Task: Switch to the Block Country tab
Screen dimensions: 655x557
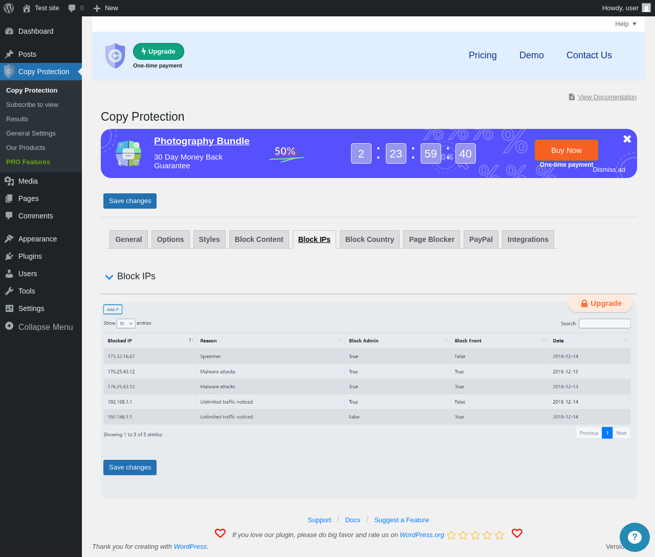Action: click(x=369, y=239)
